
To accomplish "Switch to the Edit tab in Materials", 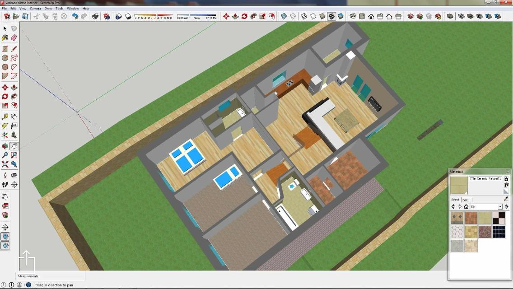I will [465, 200].
